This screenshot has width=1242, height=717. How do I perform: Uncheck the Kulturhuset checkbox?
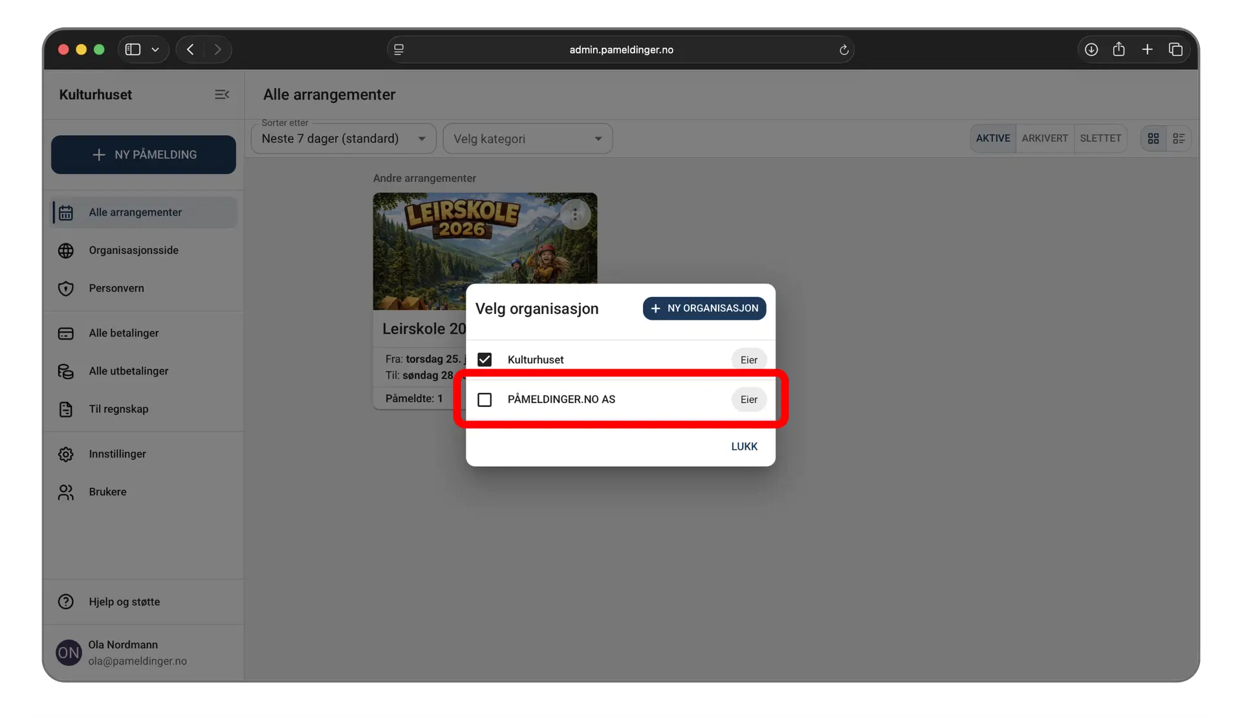pos(485,360)
